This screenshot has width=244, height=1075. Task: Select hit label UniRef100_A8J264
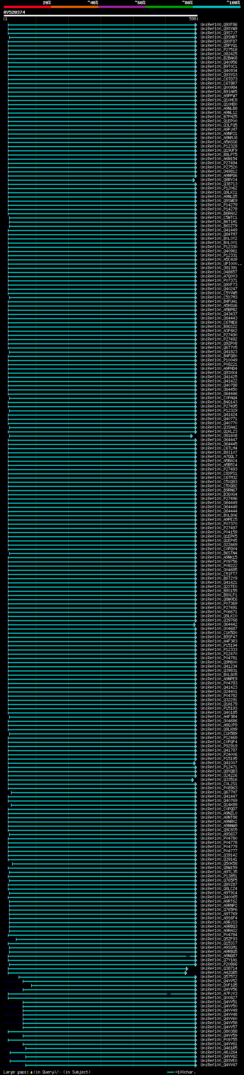click(x=218, y=1053)
